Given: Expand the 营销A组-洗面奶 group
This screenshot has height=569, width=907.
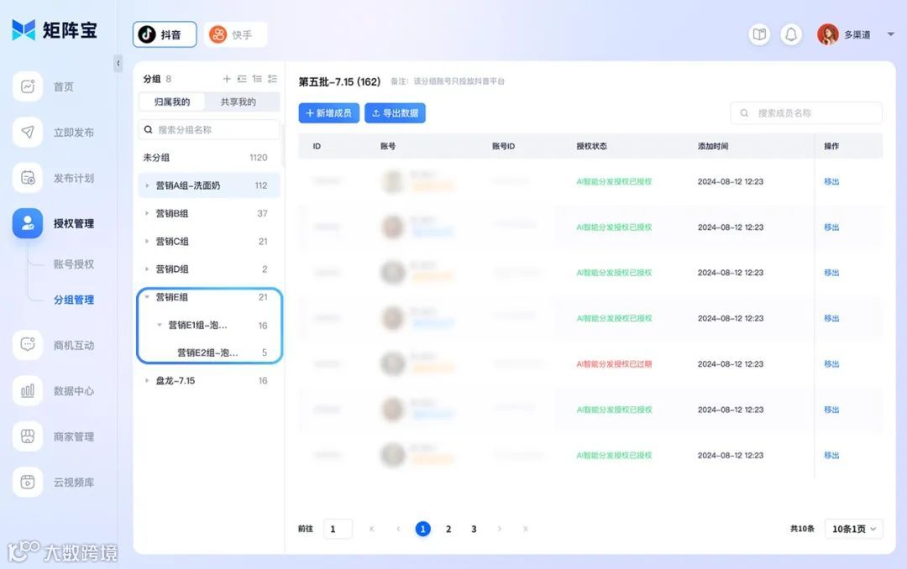Looking at the screenshot, I should (x=147, y=185).
